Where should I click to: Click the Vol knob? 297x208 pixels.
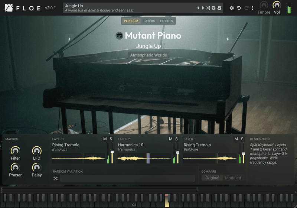click(277, 5)
